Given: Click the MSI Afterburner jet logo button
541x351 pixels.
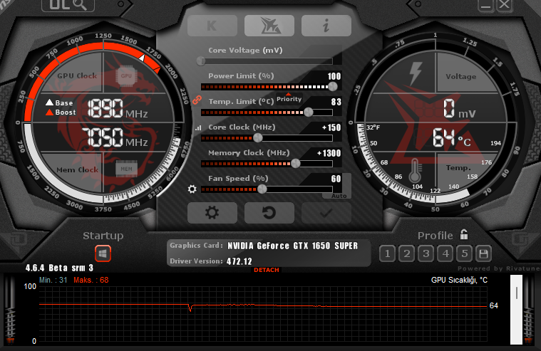Looking at the screenshot, I should 269,26.
